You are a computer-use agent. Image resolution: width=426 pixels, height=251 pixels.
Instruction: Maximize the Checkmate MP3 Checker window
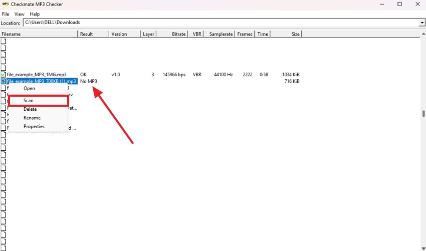click(x=399, y=4)
